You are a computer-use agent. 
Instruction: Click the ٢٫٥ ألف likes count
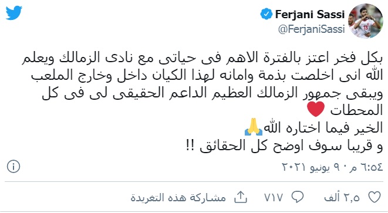[342, 197]
